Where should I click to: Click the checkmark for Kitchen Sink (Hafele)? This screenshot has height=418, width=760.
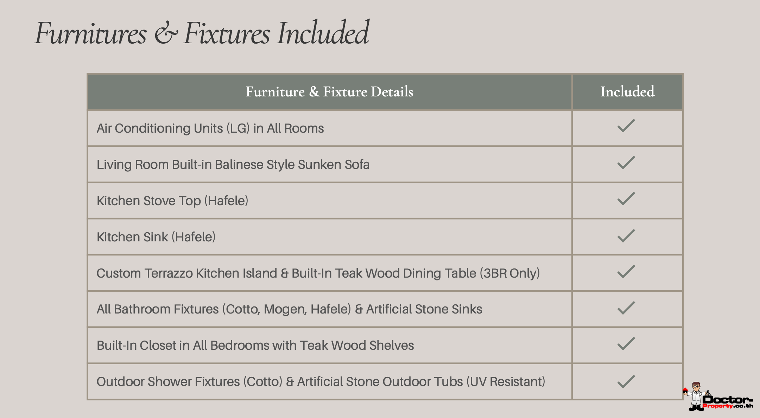click(626, 236)
